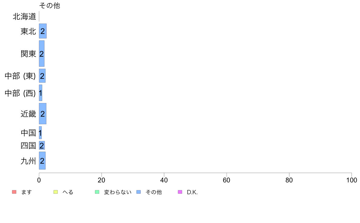
Task: Click the D.K. legend label text
Action: coord(192,192)
